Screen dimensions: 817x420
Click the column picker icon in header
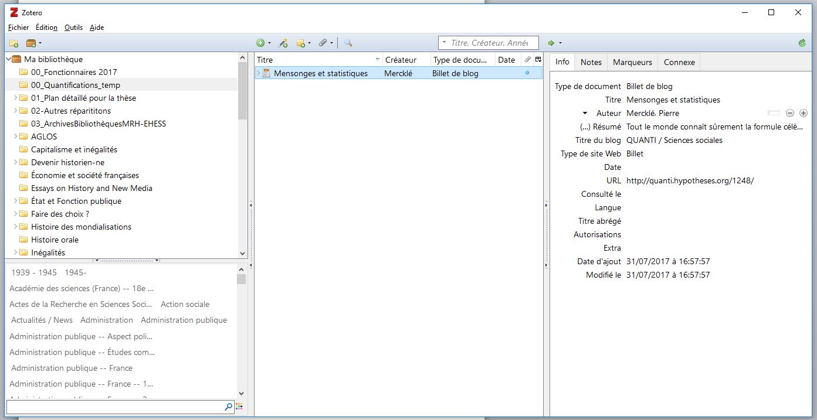(x=538, y=60)
